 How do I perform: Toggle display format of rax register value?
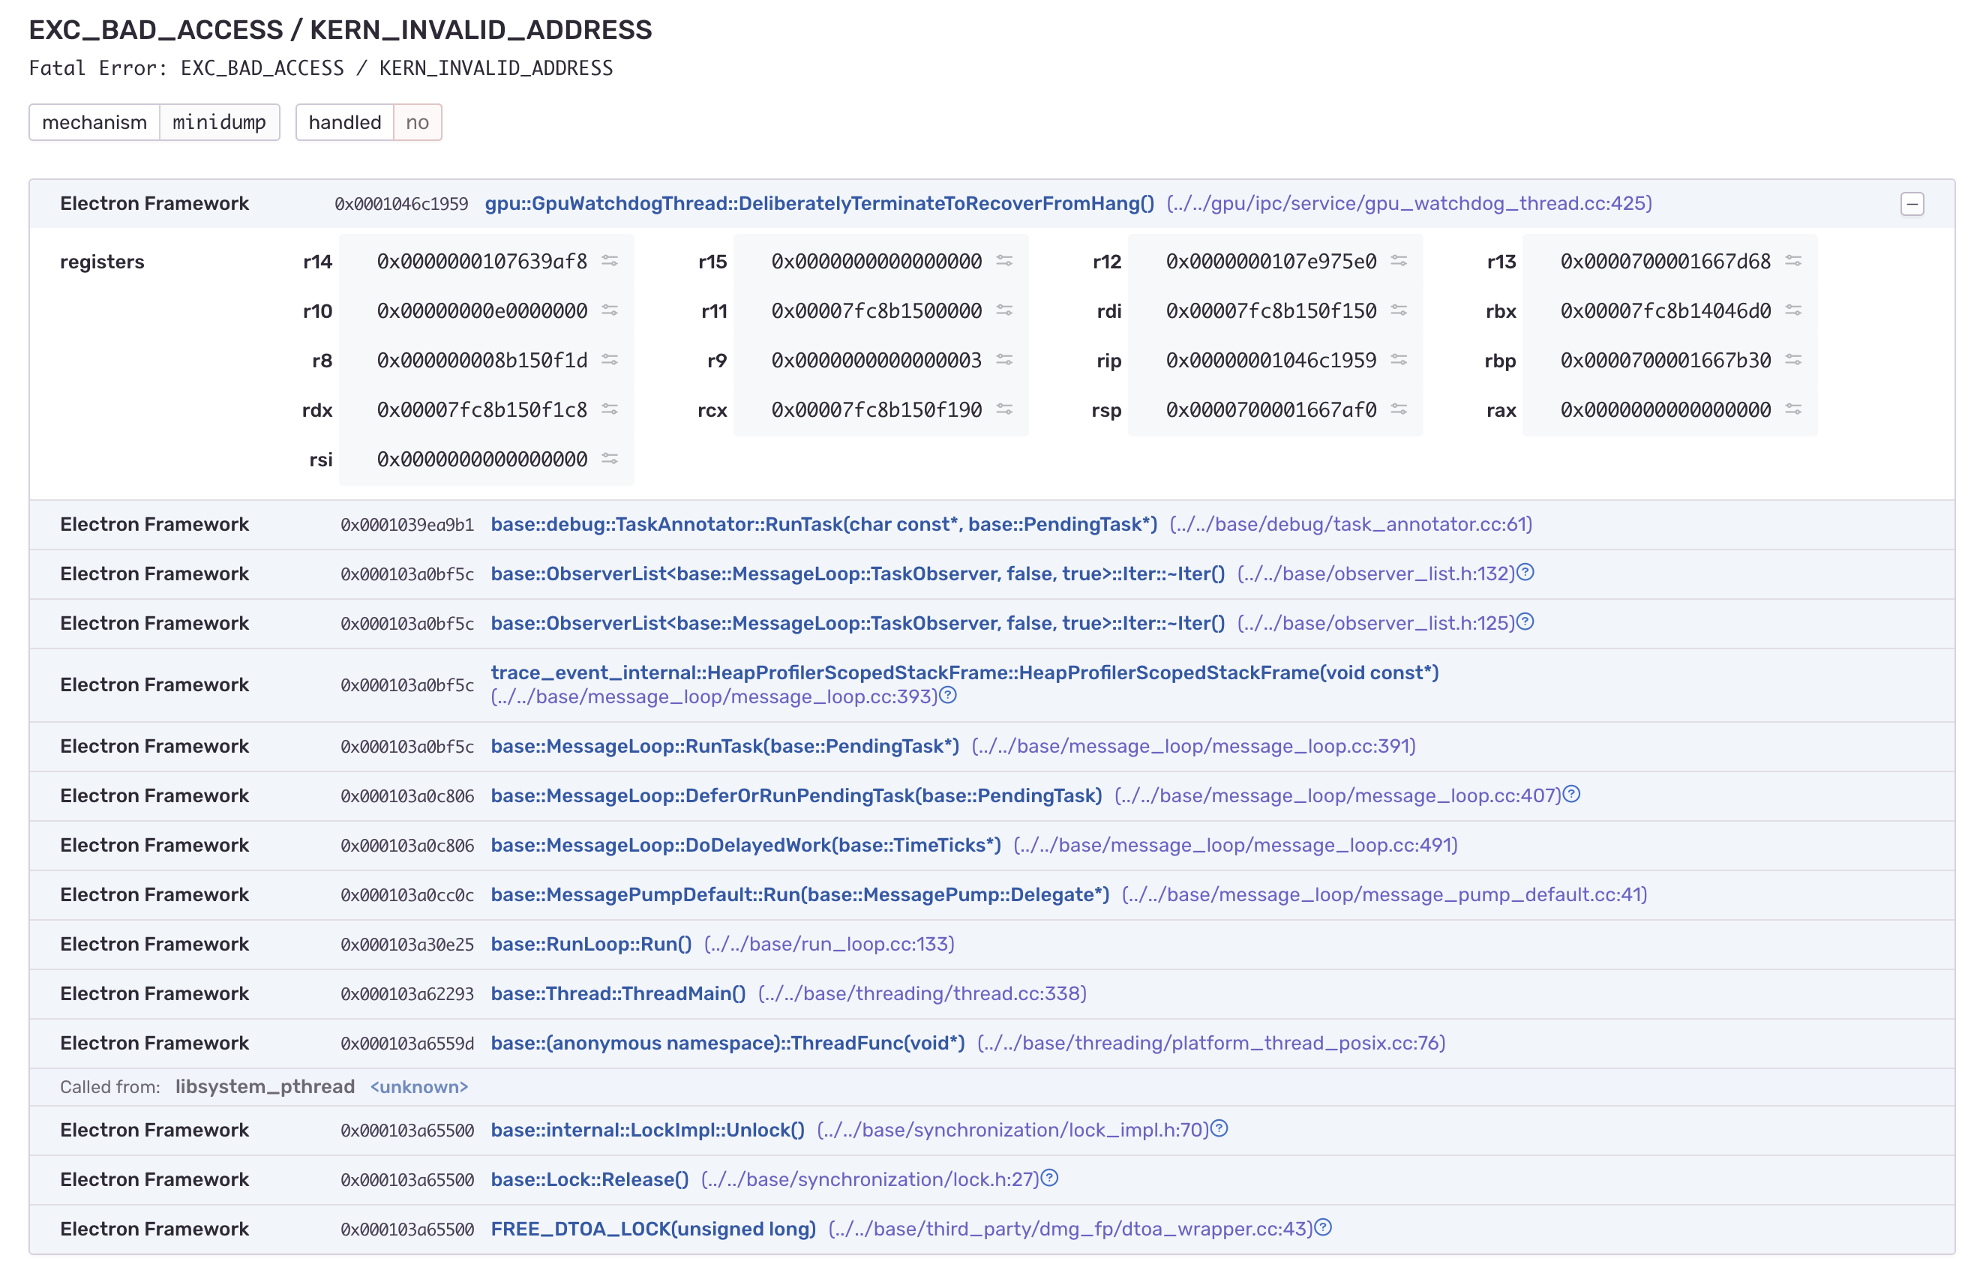coord(1793,409)
